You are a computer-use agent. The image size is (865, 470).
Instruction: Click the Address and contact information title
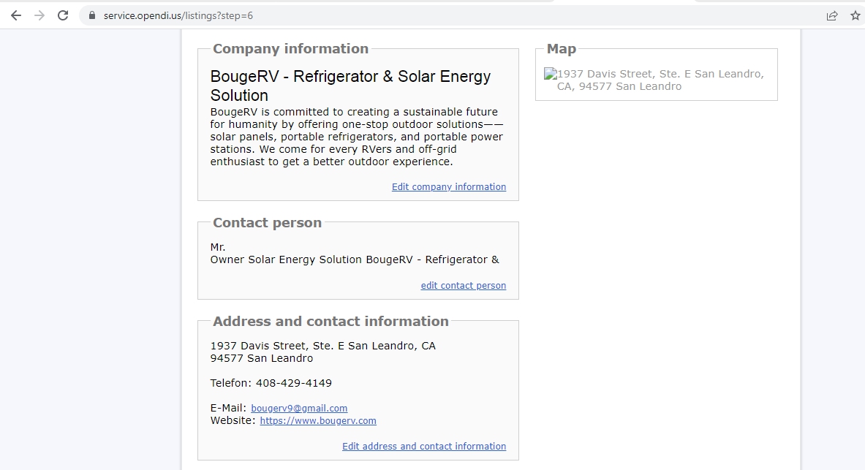tap(330, 321)
